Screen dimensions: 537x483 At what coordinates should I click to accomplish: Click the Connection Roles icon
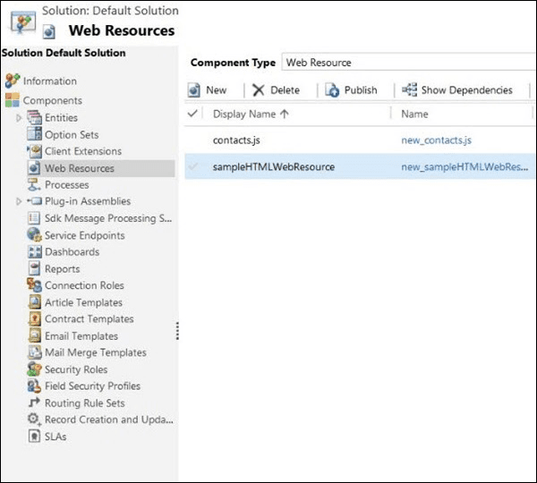34,285
